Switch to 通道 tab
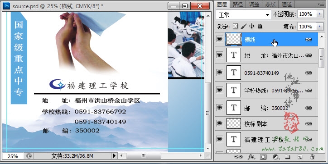The width and height of the screenshot is (328, 164). [287, 5]
